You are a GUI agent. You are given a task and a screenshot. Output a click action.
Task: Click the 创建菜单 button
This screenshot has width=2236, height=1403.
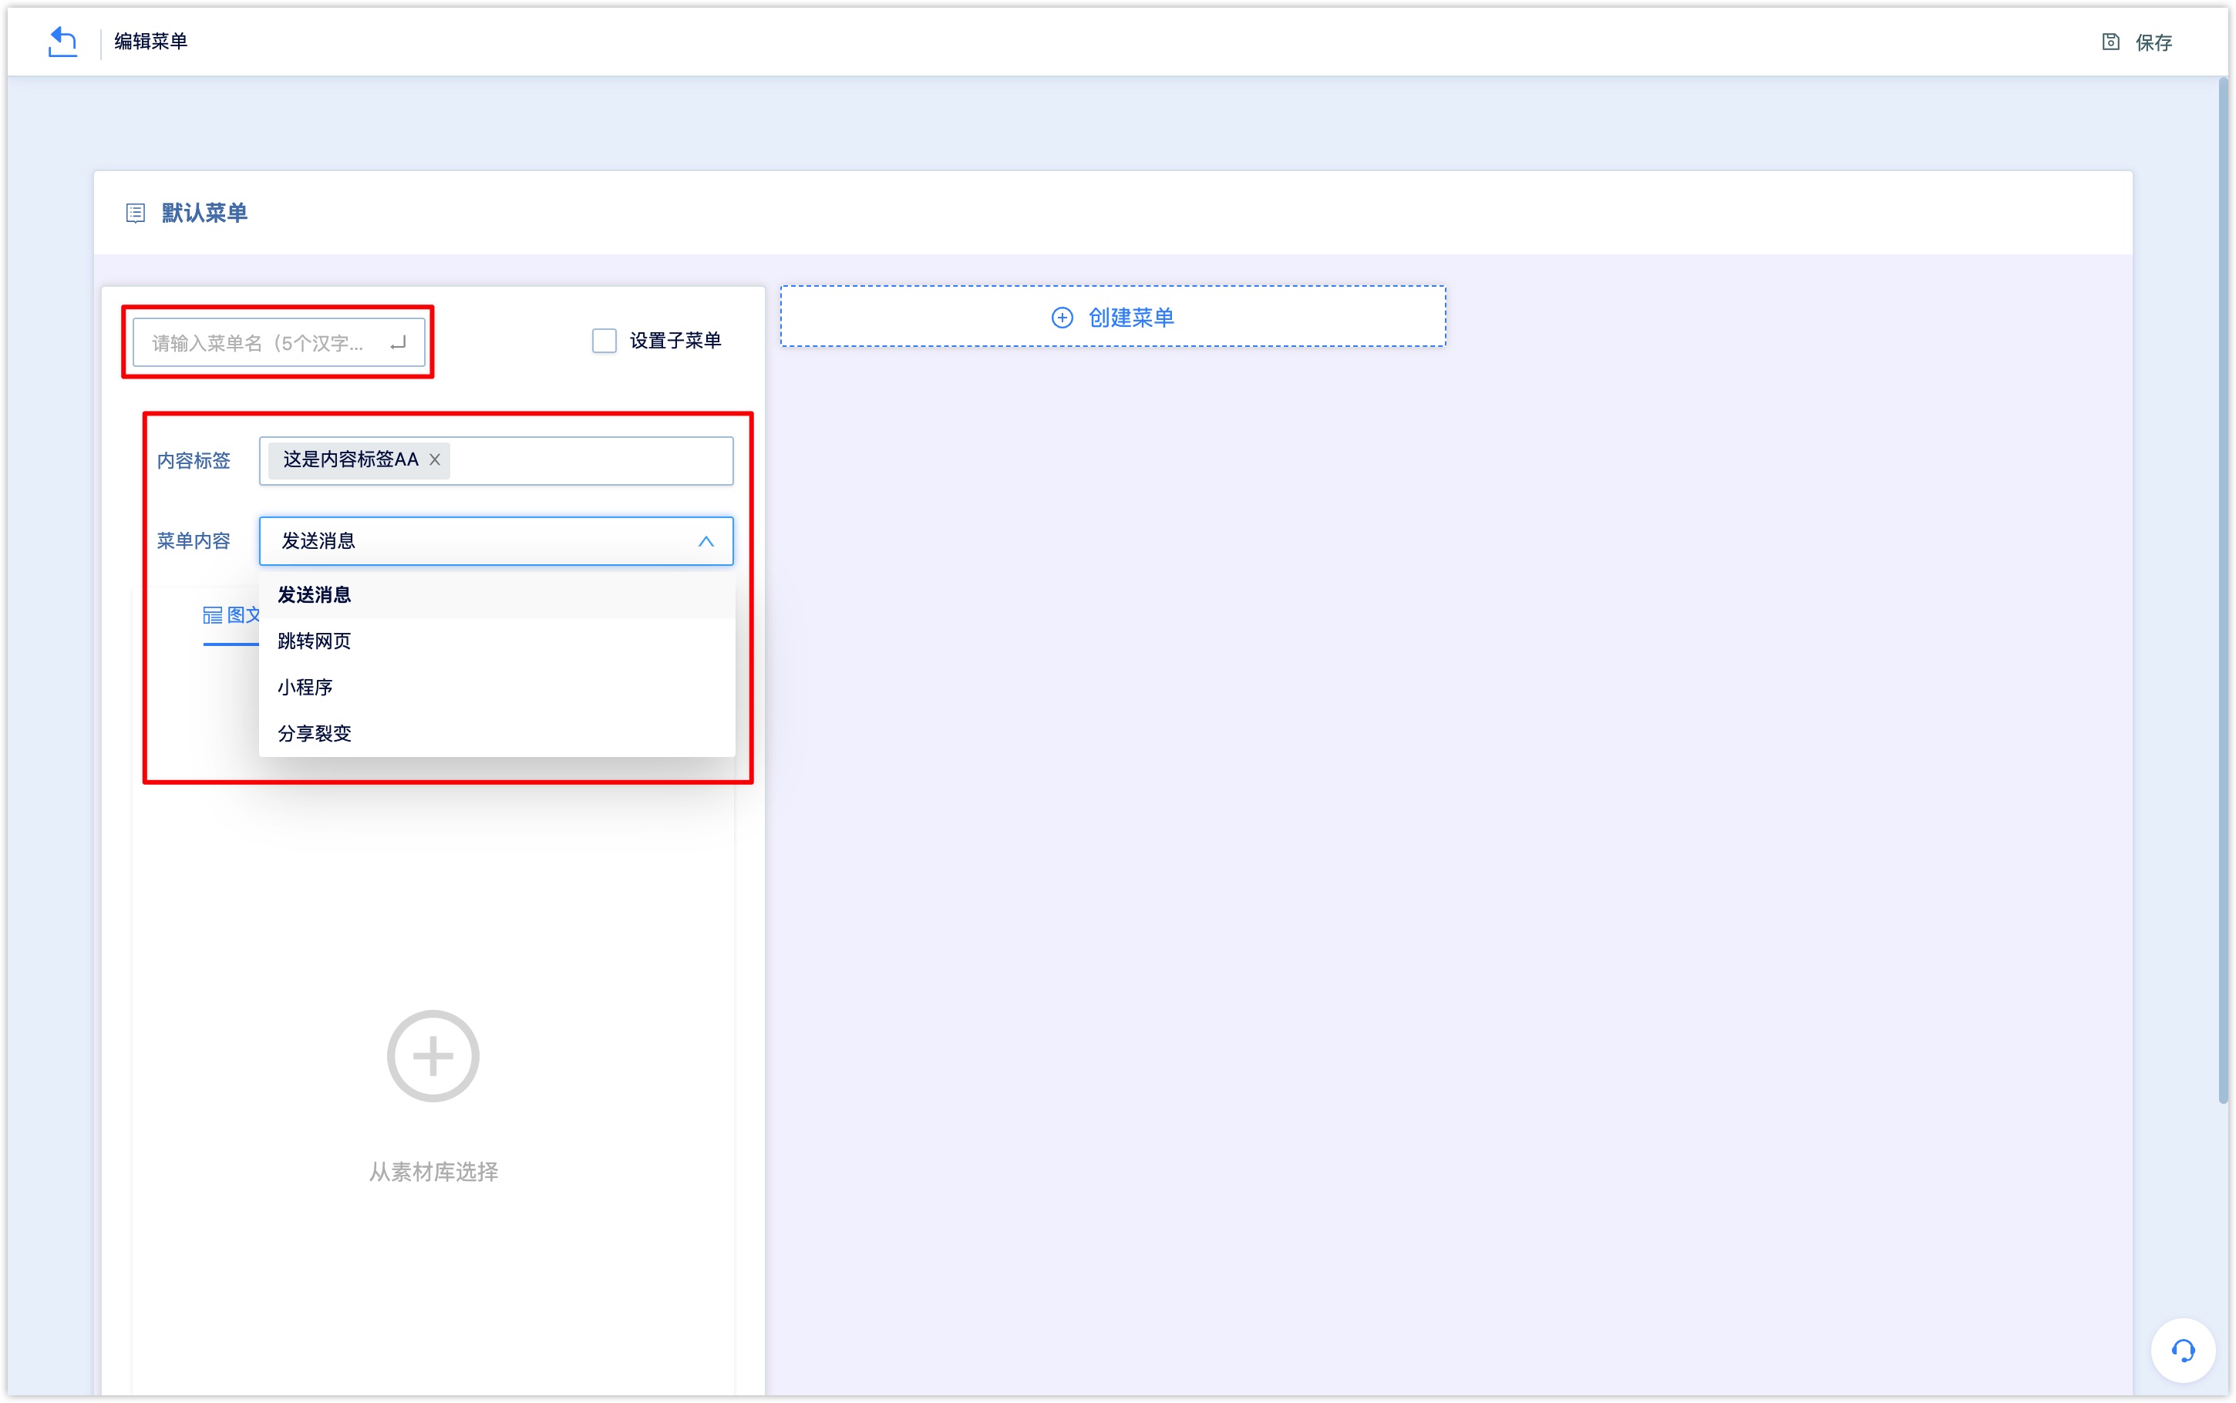pyautogui.click(x=1113, y=316)
